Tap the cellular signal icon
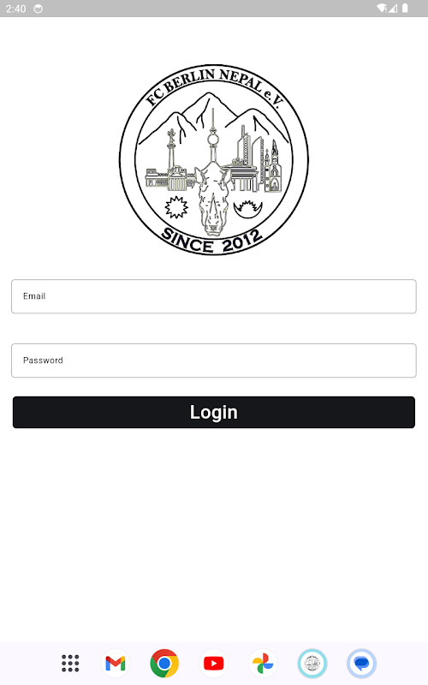Viewport: 428px width, 685px height. (393, 9)
